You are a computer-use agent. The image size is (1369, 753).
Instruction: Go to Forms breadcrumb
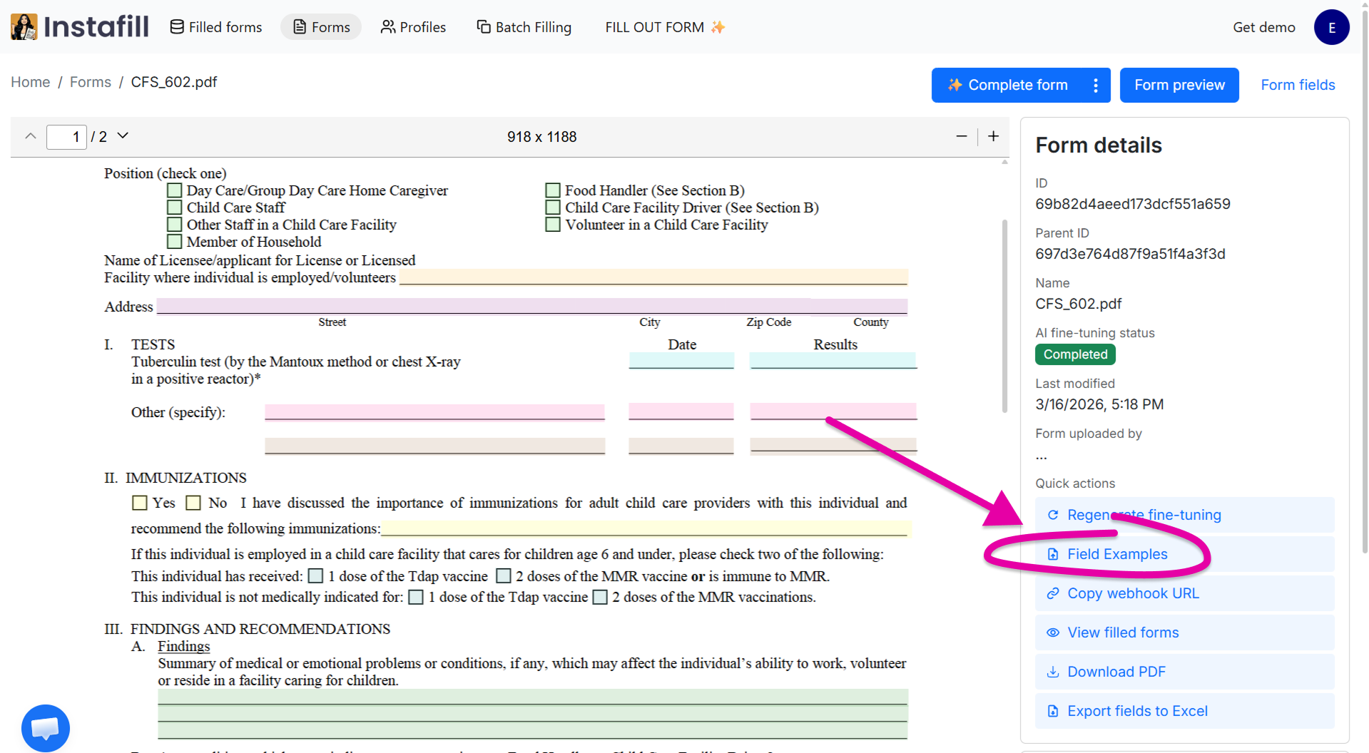pos(91,82)
